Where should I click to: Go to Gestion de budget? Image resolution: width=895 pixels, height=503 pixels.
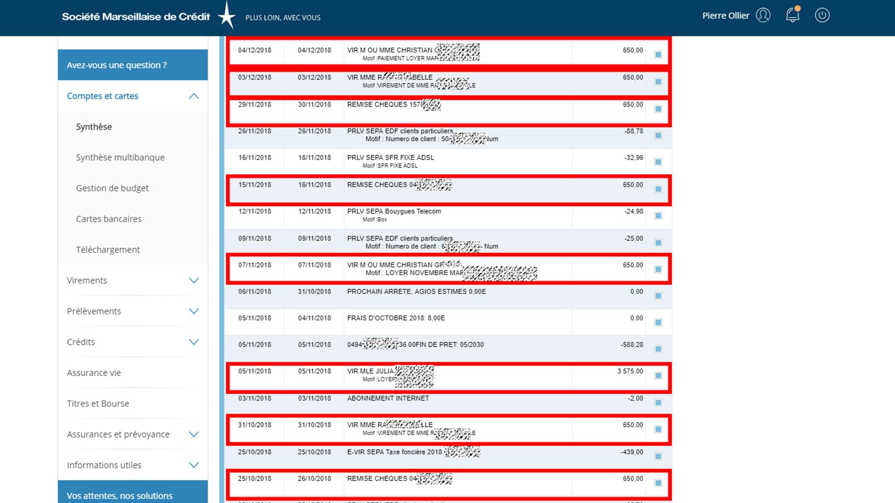[112, 188]
